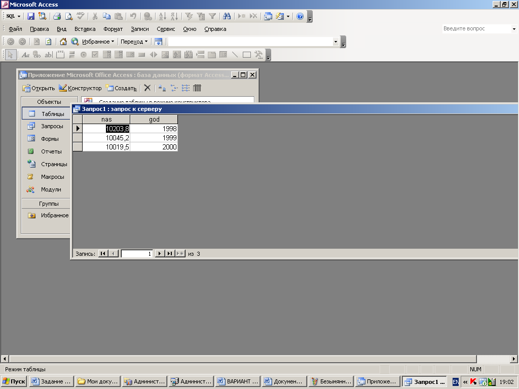Click the Paste clipboard icon
This screenshot has height=389, width=519.
click(119, 16)
